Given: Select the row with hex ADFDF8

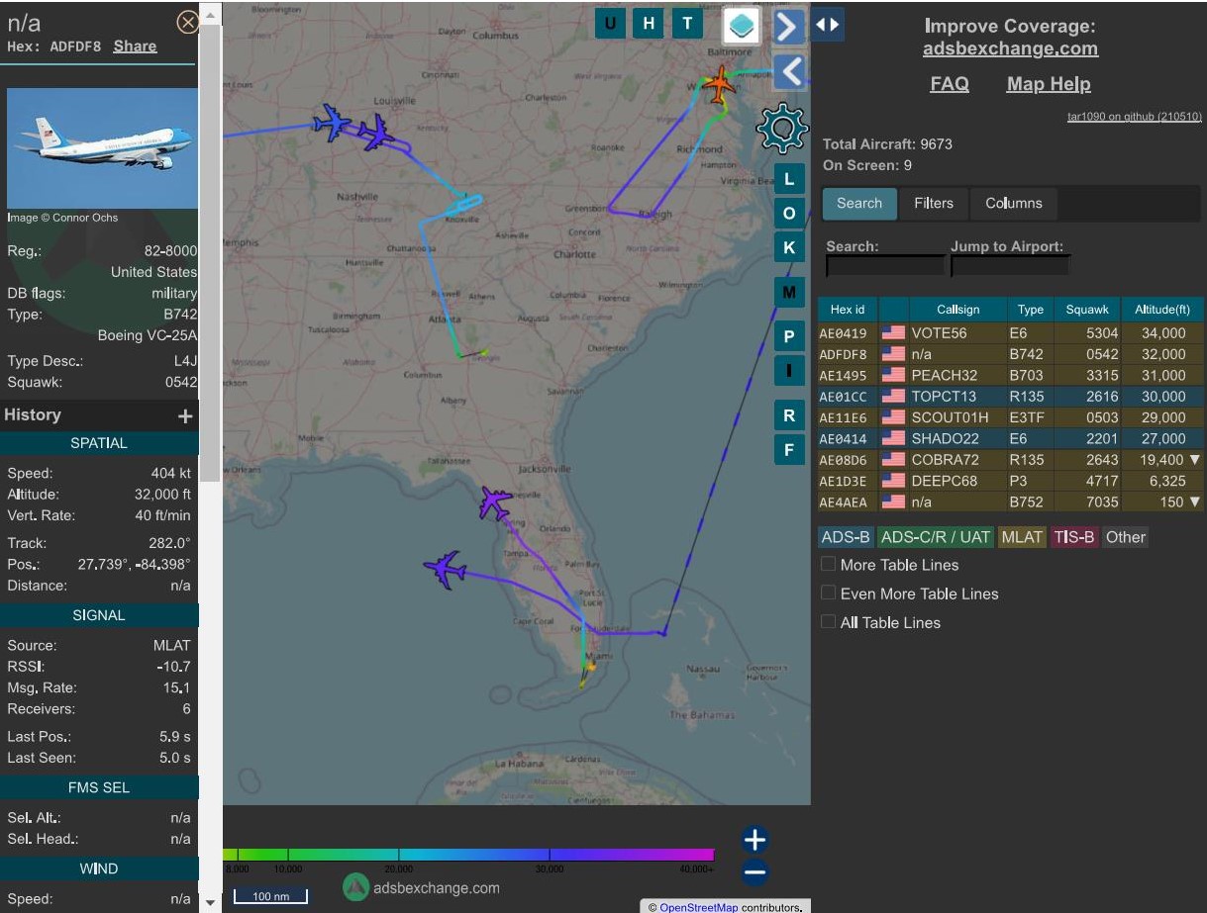Looking at the screenshot, I should point(1011,354).
